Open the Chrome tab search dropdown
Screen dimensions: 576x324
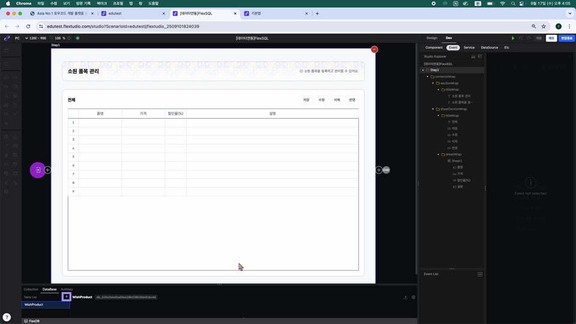pos(569,14)
